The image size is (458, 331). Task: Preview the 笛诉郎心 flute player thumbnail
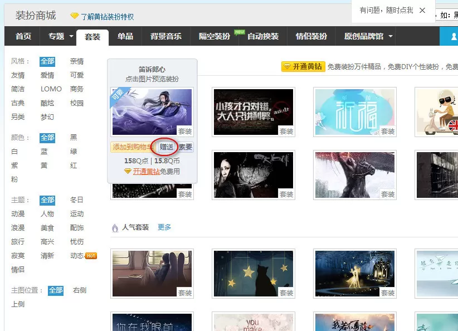[x=152, y=112]
